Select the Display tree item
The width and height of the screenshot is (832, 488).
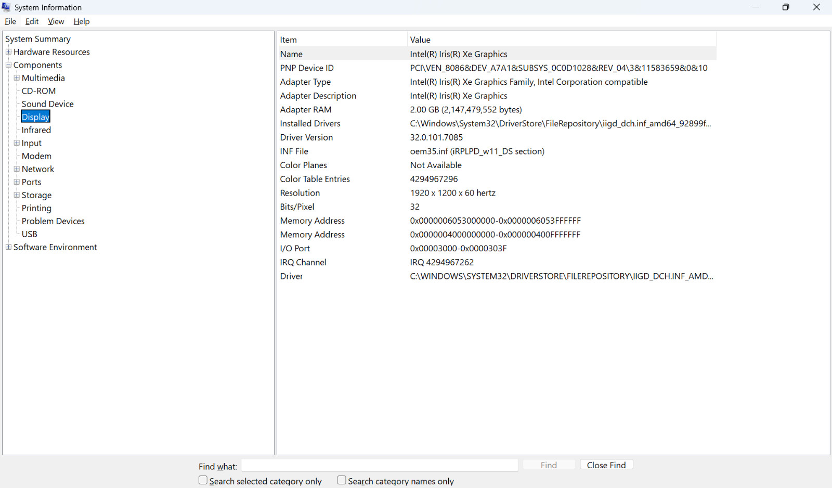point(35,117)
